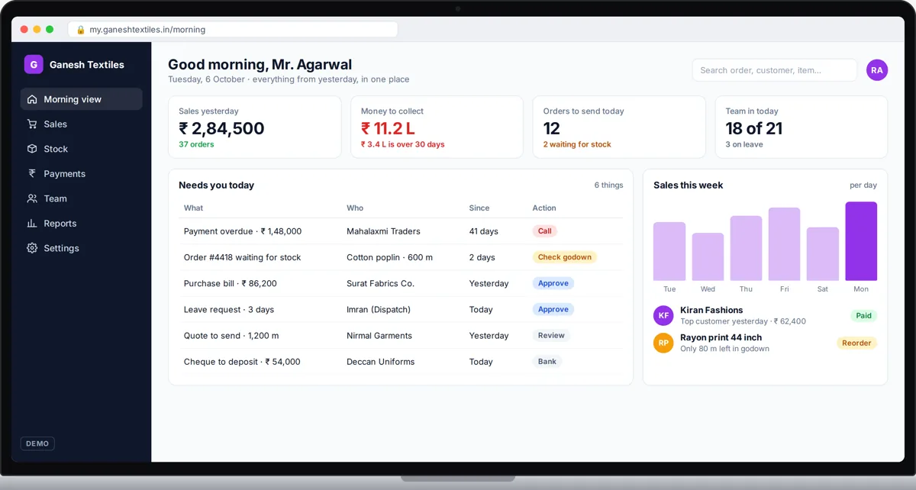Click 'Order #4418 waiting for stock' text
The image size is (916, 490).
243,257
